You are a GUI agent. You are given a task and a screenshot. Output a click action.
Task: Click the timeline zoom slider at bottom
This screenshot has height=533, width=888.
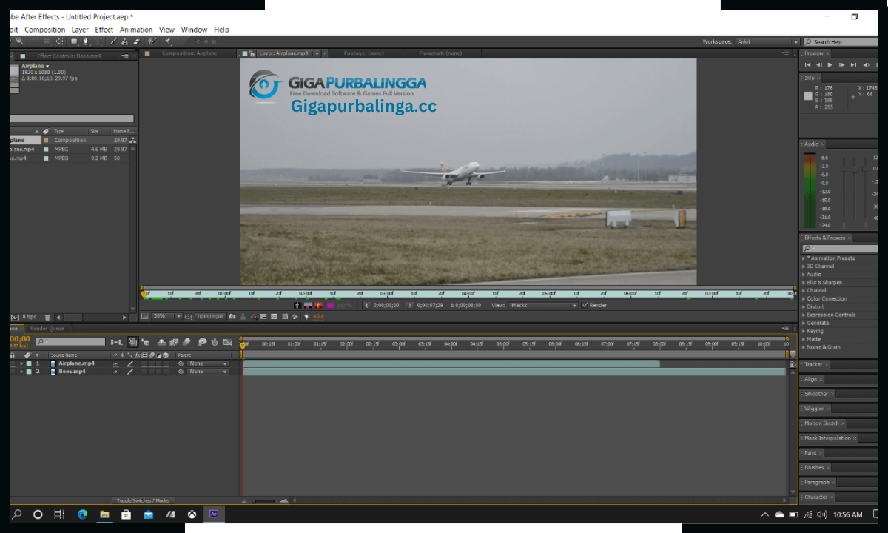click(x=263, y=501)
